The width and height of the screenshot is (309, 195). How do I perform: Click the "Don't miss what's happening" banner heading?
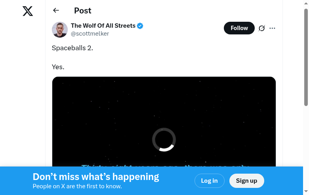[96, 177]
